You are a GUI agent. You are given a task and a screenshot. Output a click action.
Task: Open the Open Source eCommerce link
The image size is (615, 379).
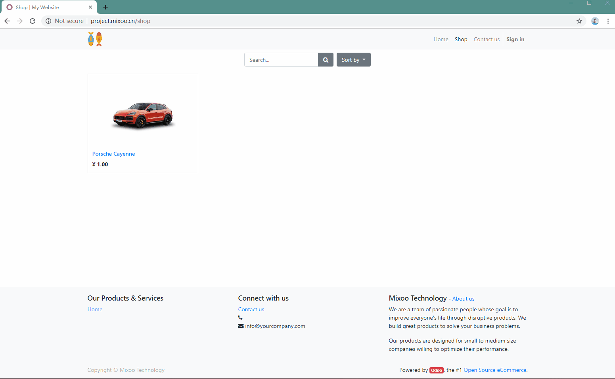[495, 370]
